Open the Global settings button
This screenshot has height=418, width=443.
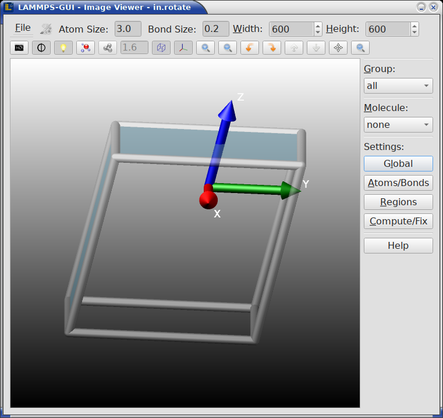pos(398,164)
